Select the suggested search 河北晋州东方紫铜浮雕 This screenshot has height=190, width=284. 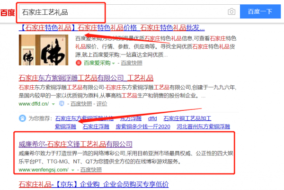pyautogui.click(x=203, y=127)
